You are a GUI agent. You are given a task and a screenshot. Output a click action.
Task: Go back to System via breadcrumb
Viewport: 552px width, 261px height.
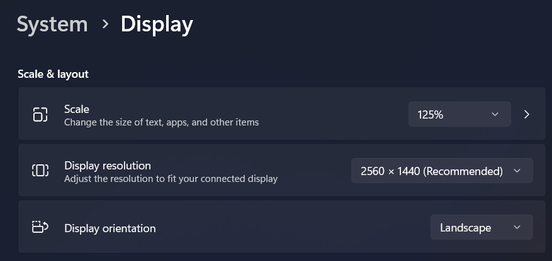pyautogui.click(x=52, y=24)
